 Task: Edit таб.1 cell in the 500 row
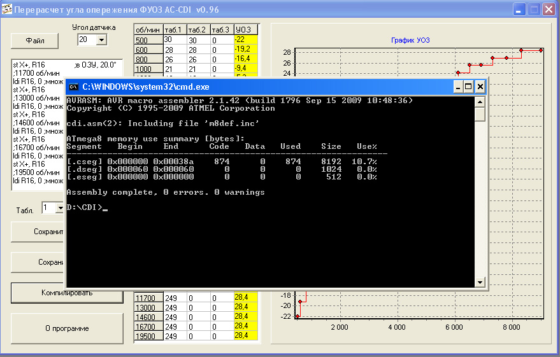[175, 40]
